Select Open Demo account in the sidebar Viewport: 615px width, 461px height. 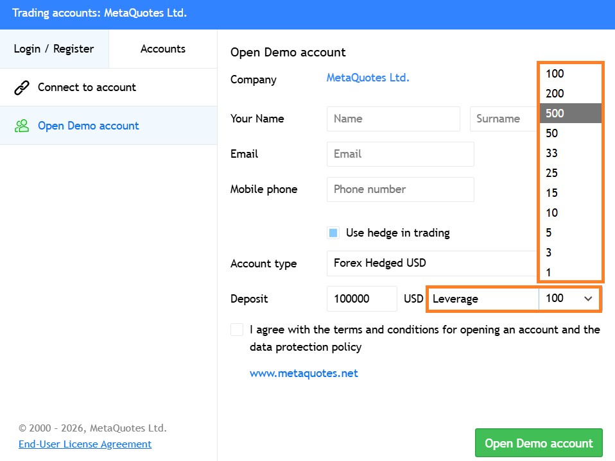click(x=108, y=126)
